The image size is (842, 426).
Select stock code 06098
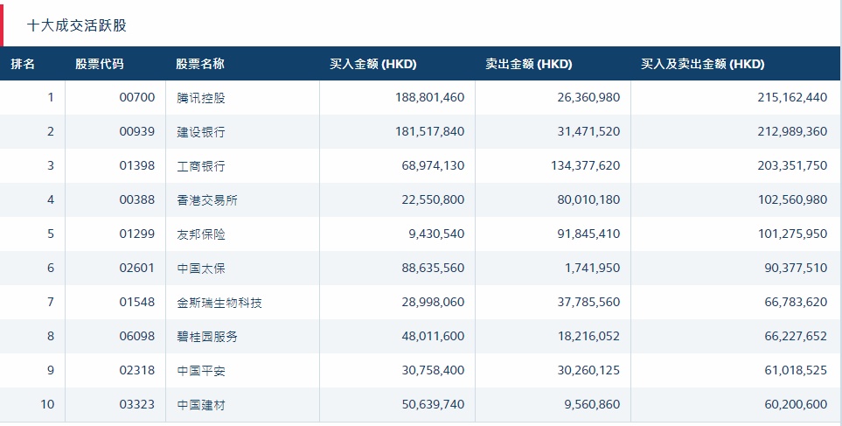coord(136,337)
